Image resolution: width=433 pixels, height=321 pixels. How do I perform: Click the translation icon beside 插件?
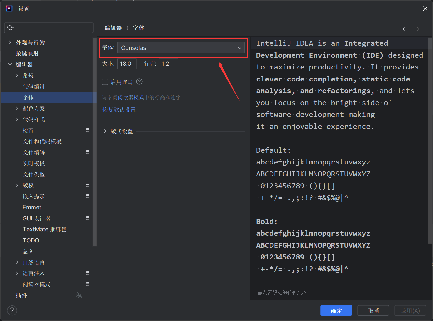(79, 295)
